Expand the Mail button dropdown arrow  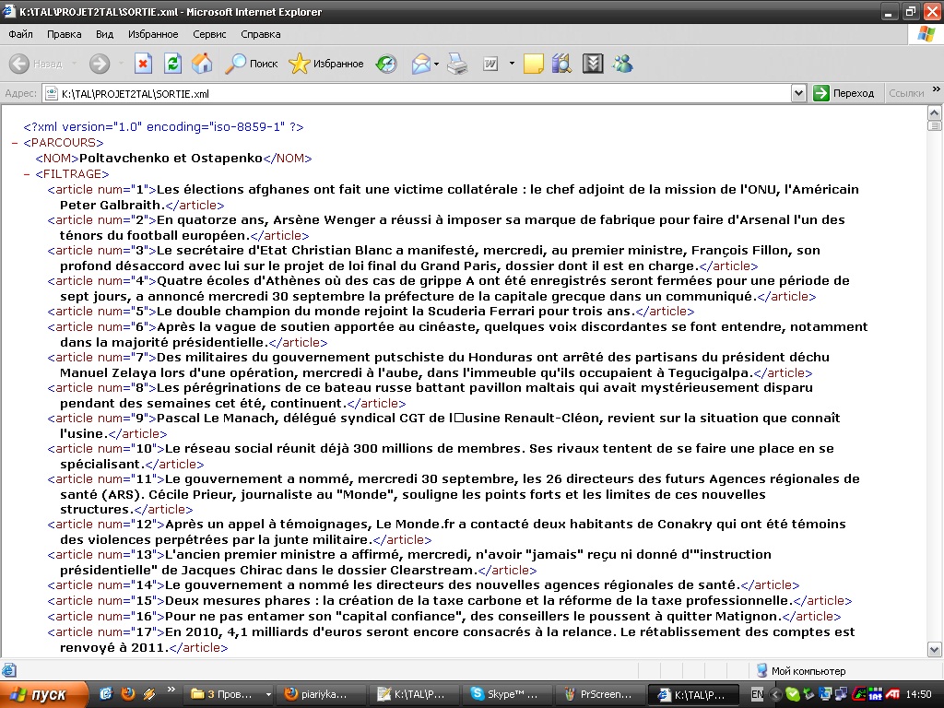pos(436,64)
